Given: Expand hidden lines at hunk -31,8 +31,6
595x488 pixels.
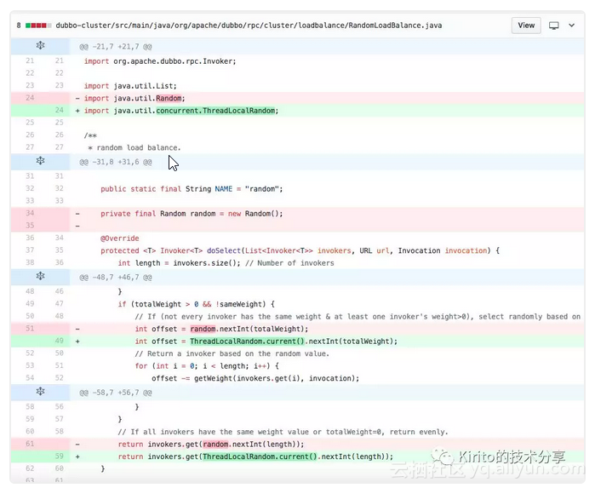Looking at the screenshot, I should [x=40, y=161].
